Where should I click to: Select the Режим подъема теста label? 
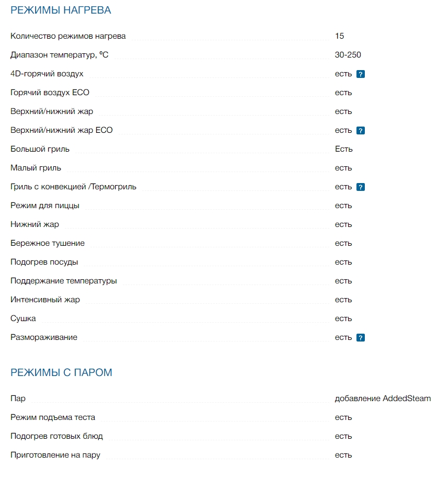(53, 417)
